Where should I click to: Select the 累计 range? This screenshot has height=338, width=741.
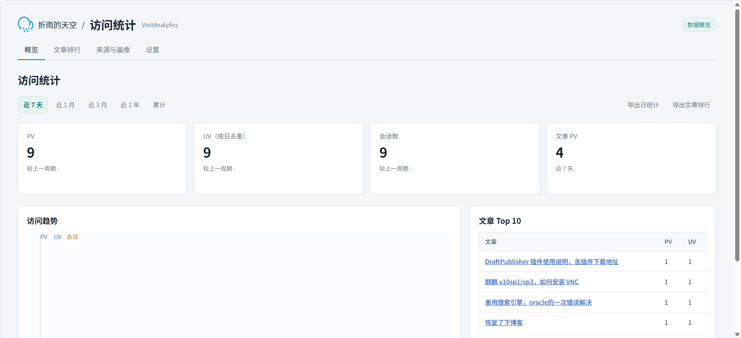coord(159,105)
